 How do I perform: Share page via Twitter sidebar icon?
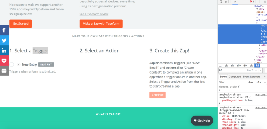(5, 40)
